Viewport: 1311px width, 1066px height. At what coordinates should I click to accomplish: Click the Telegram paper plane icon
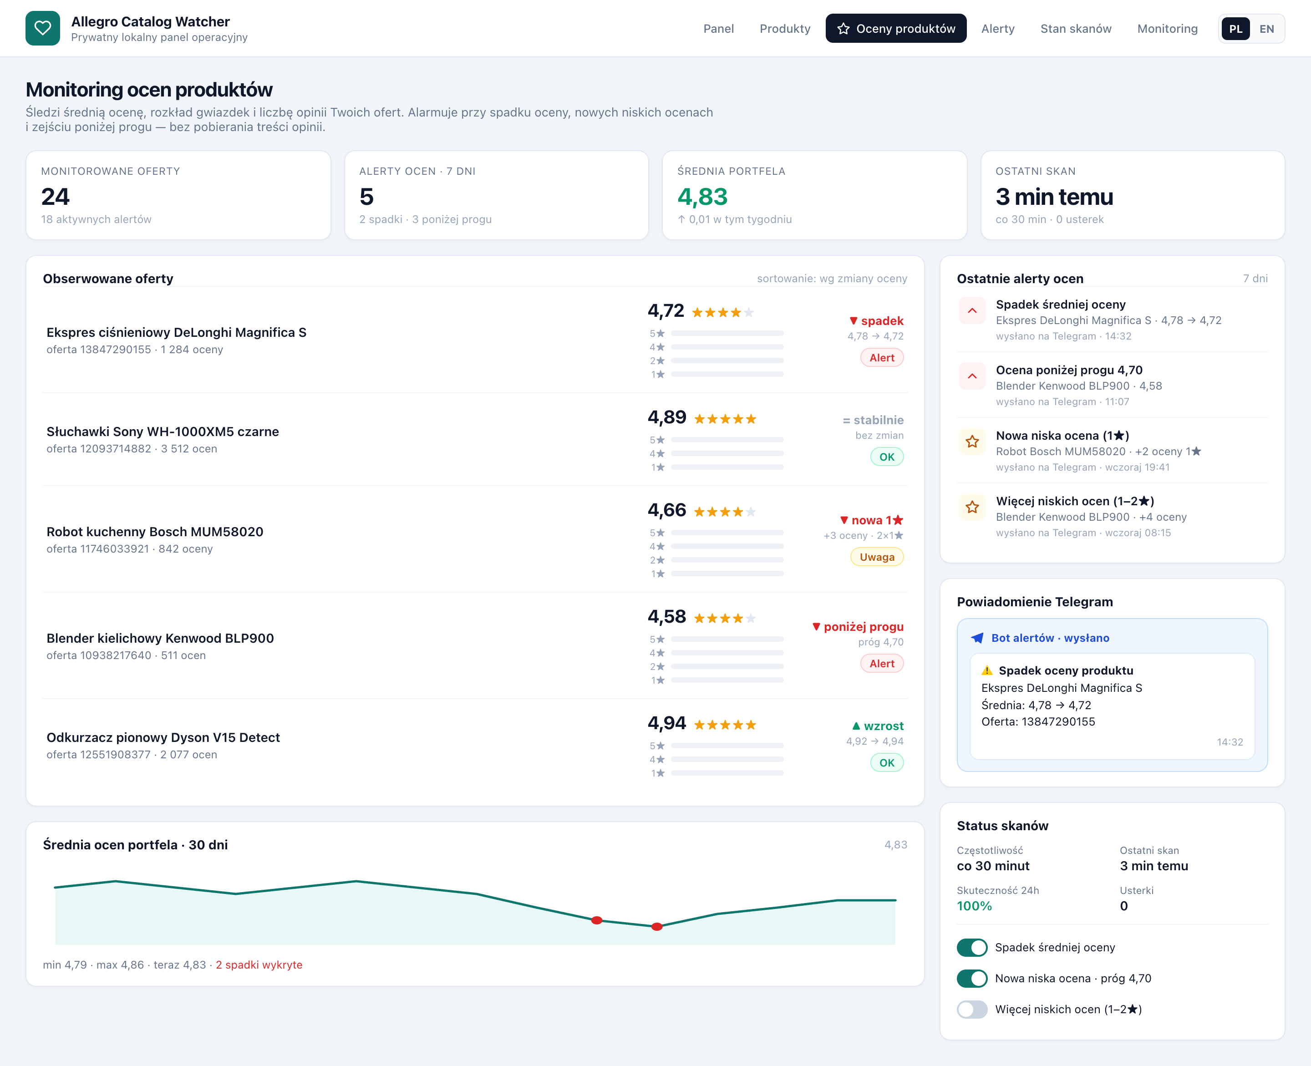pos(977,638)
